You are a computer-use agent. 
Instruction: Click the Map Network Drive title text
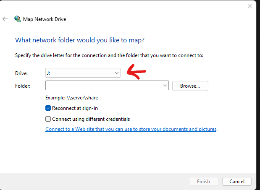[45, 19]
